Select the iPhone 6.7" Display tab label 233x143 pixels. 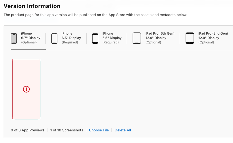pyautogui.click(x=31, y=38)
